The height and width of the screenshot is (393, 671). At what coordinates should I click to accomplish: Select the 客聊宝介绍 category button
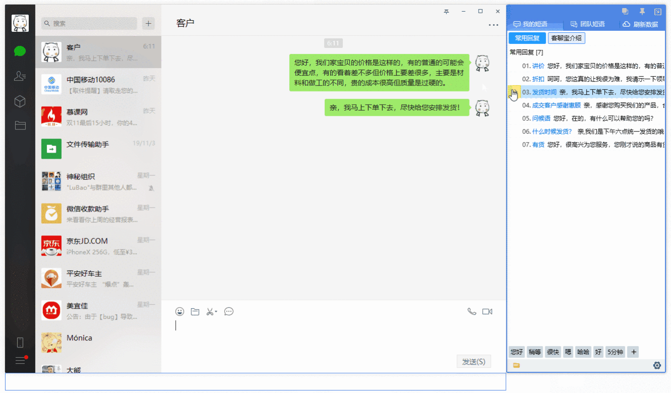click(566, 38)
